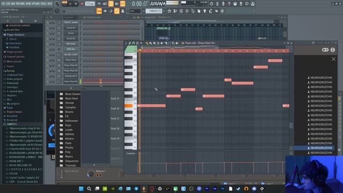Open After Effects from the taskbar
The width and height of the screenshot is (343, 193).
click(215, 189)
